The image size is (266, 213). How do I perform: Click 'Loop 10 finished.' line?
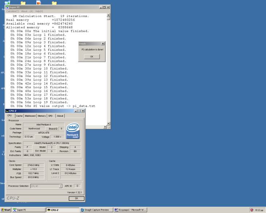point(39,69)
